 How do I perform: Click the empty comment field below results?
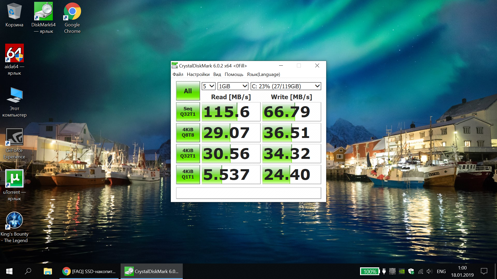[x=248, y=193]
